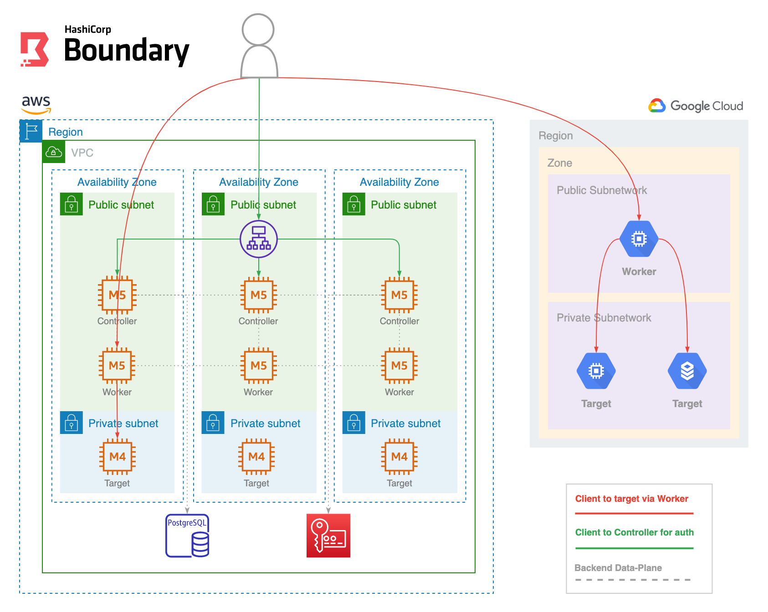The image size is (768, 612).
Task: Select first zone's Public subnet lock icon
Action: coord(72,204)
